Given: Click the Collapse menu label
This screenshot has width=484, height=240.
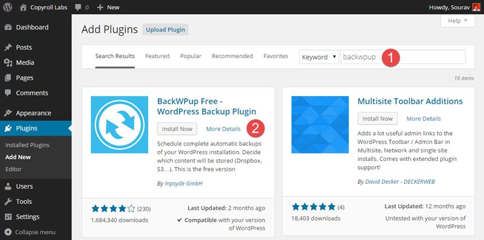Looking at the screenshot, I should [x=35, y=232].
